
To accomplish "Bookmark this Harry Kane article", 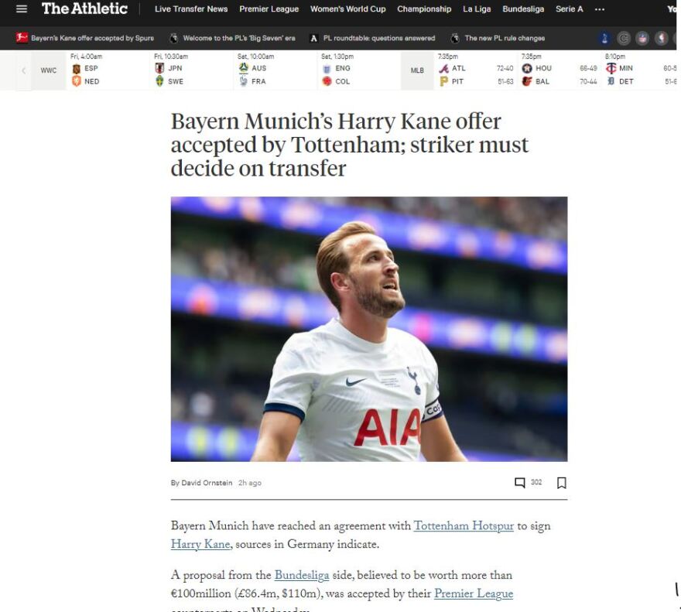I will click(561, 483).
